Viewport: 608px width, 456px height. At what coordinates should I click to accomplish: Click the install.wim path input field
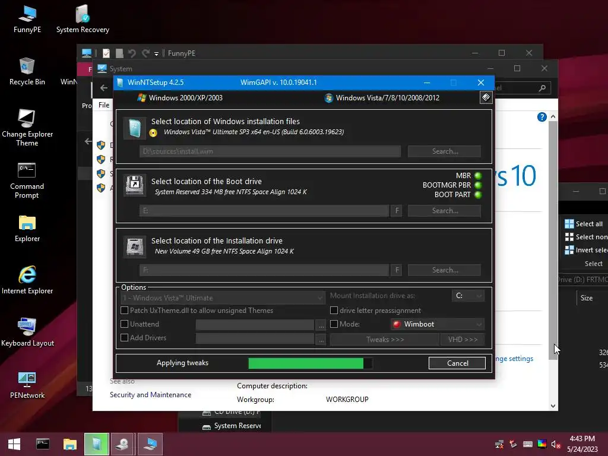tap(270, 151)
